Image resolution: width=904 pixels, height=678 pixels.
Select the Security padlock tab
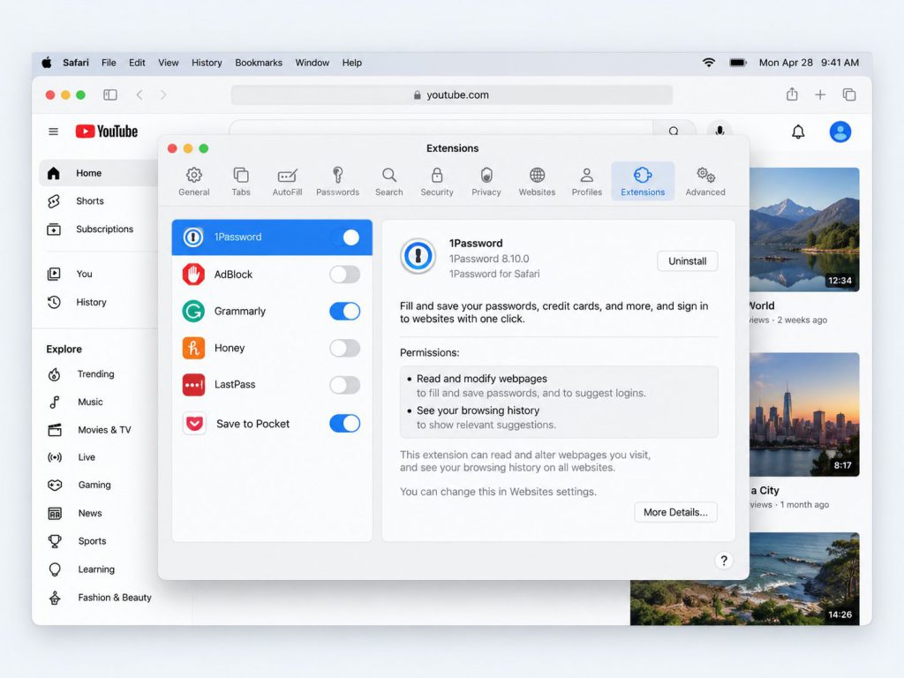(x=437, y=181)
